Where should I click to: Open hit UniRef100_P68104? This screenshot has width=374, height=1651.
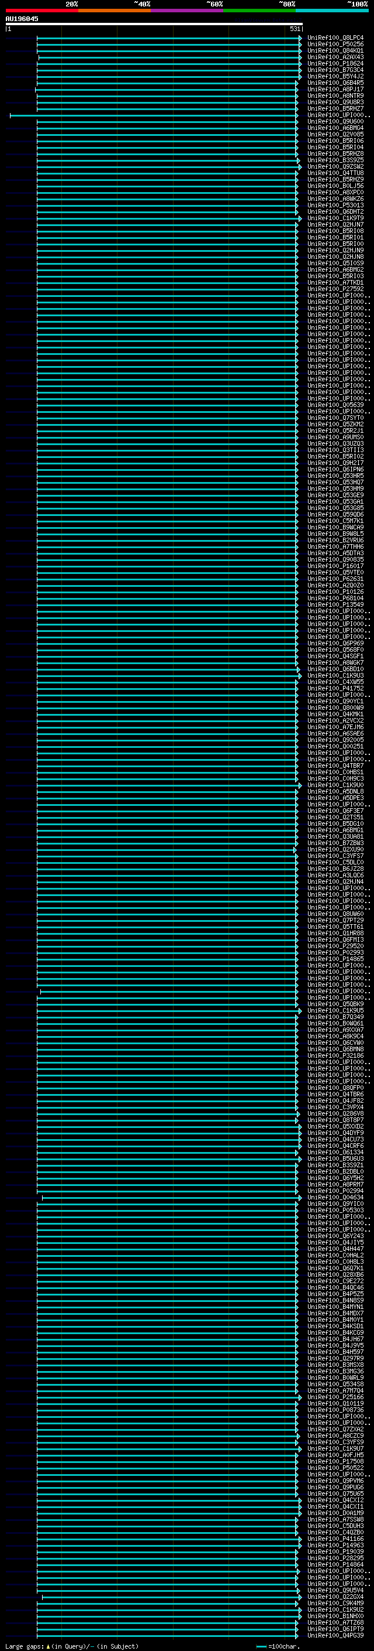(x=335, y=598)
